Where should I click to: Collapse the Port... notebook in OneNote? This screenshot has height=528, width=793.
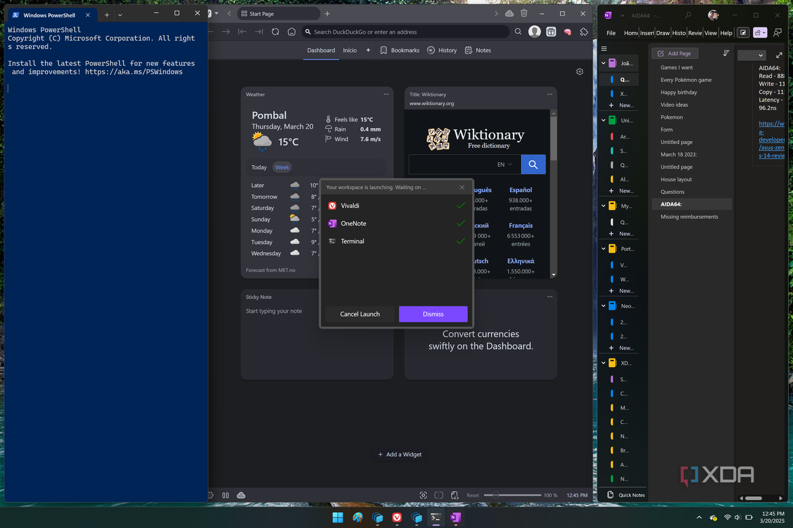(x=604, y=248)
